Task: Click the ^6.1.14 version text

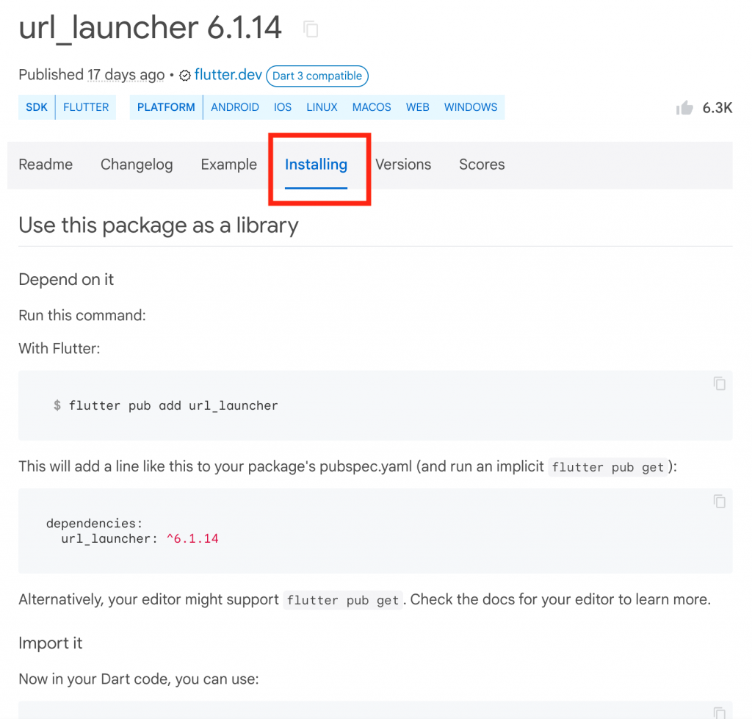Action: 192,538
